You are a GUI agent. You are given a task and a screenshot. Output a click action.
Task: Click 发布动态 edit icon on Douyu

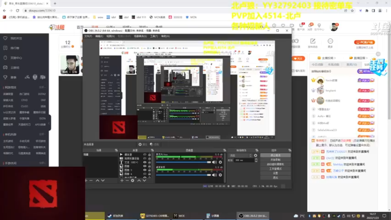[x=313, y=41]
